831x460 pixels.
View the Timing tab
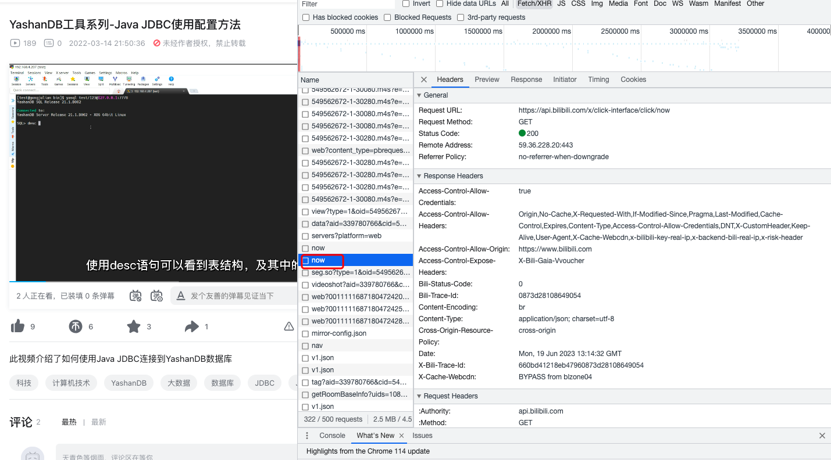(x=598, y=80)
